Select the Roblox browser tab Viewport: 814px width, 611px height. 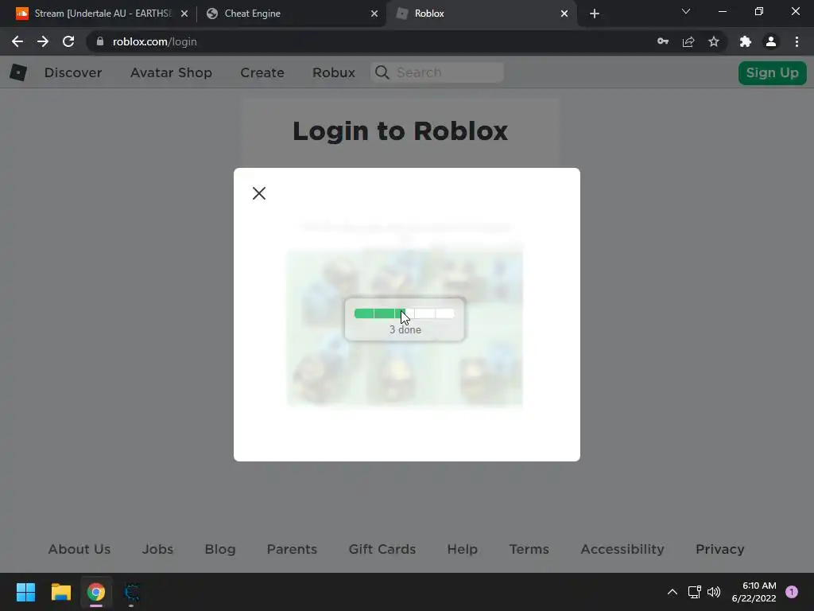[481, 14]
